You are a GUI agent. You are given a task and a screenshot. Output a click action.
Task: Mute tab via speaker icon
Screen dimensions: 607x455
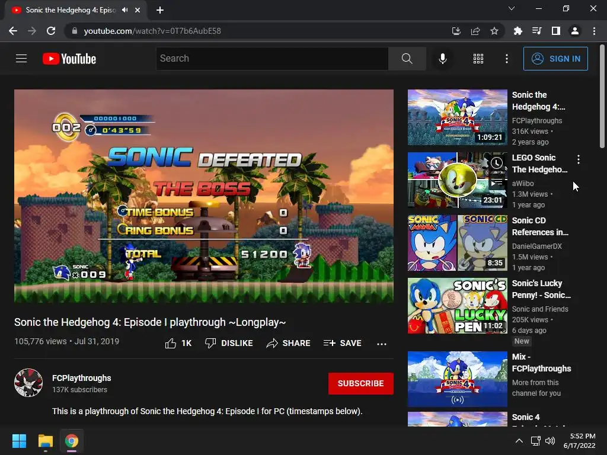pyautogui.click(x=124, y=10)
